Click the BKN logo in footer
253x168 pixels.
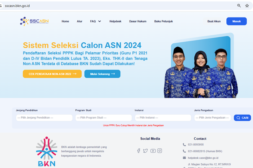click(x=47, y=152)
